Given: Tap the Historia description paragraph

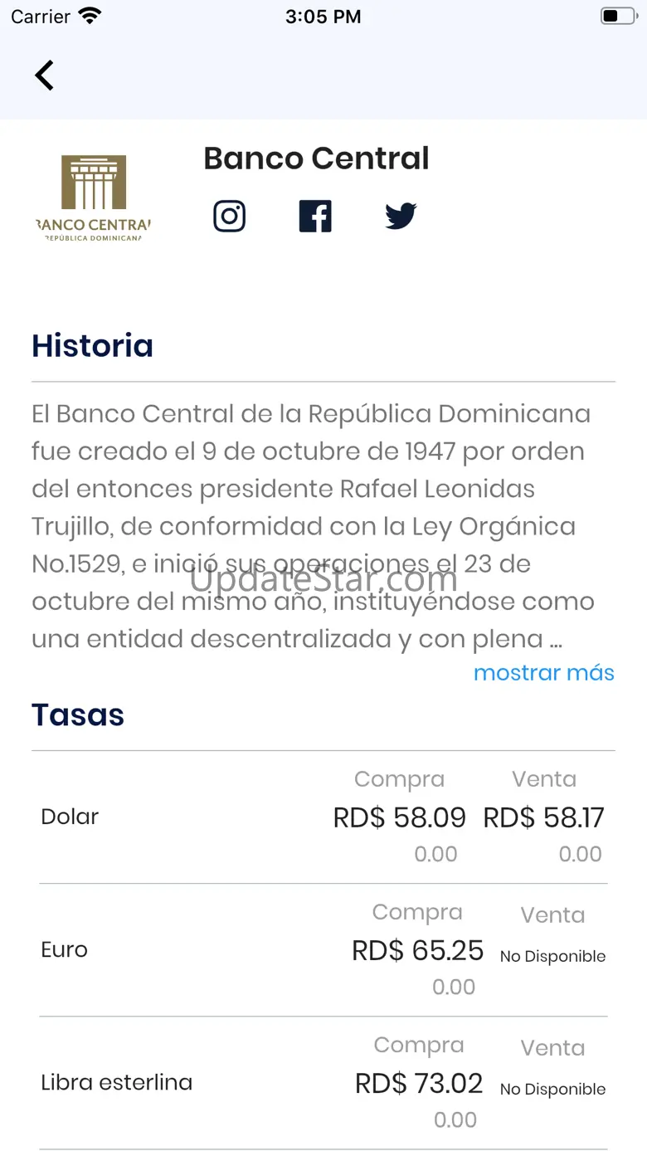Looking at the screenshot, I should [x=312, y=526].
